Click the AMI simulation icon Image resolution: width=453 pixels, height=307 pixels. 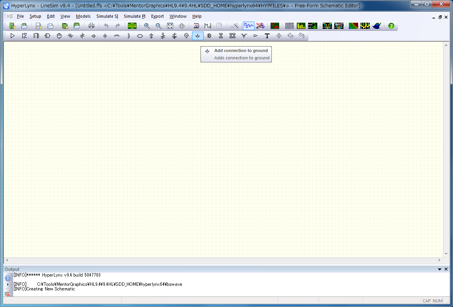pyautogui.click(x=339, y=26)
